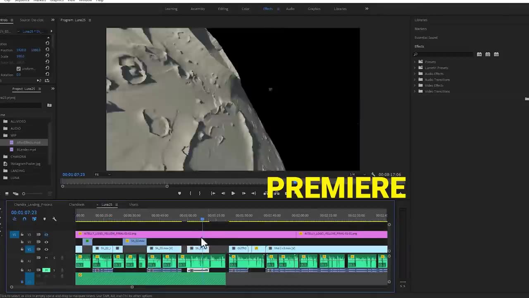529x298 pixels.
Task: Open Chandra_Landing_Process sequence tab
Action: pyautogui.click(x=33, y=204)
